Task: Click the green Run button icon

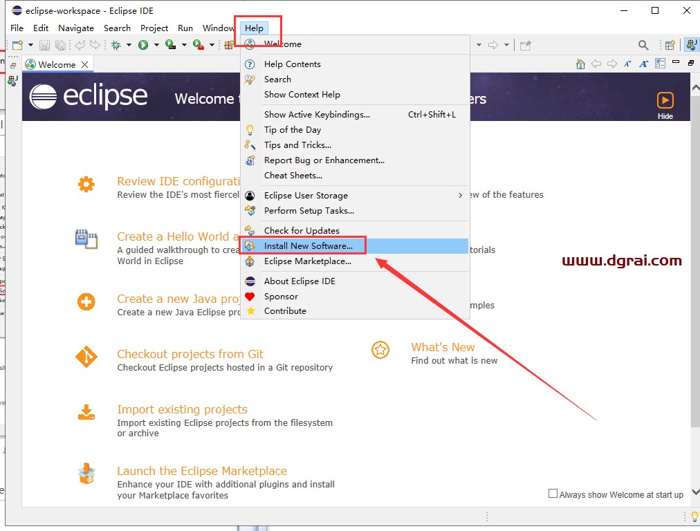Action: [143, 45]
